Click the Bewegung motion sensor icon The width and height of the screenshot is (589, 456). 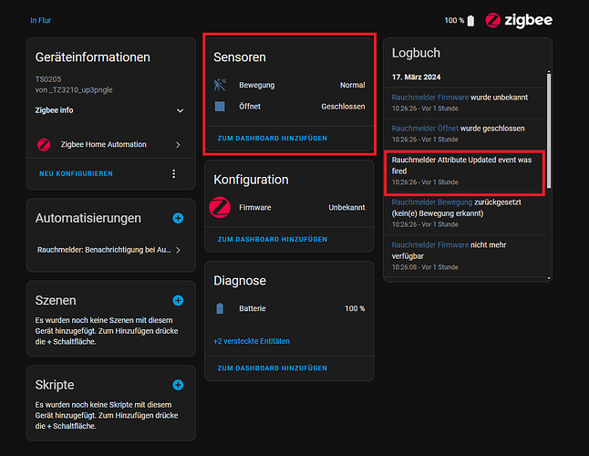point(220,85)
